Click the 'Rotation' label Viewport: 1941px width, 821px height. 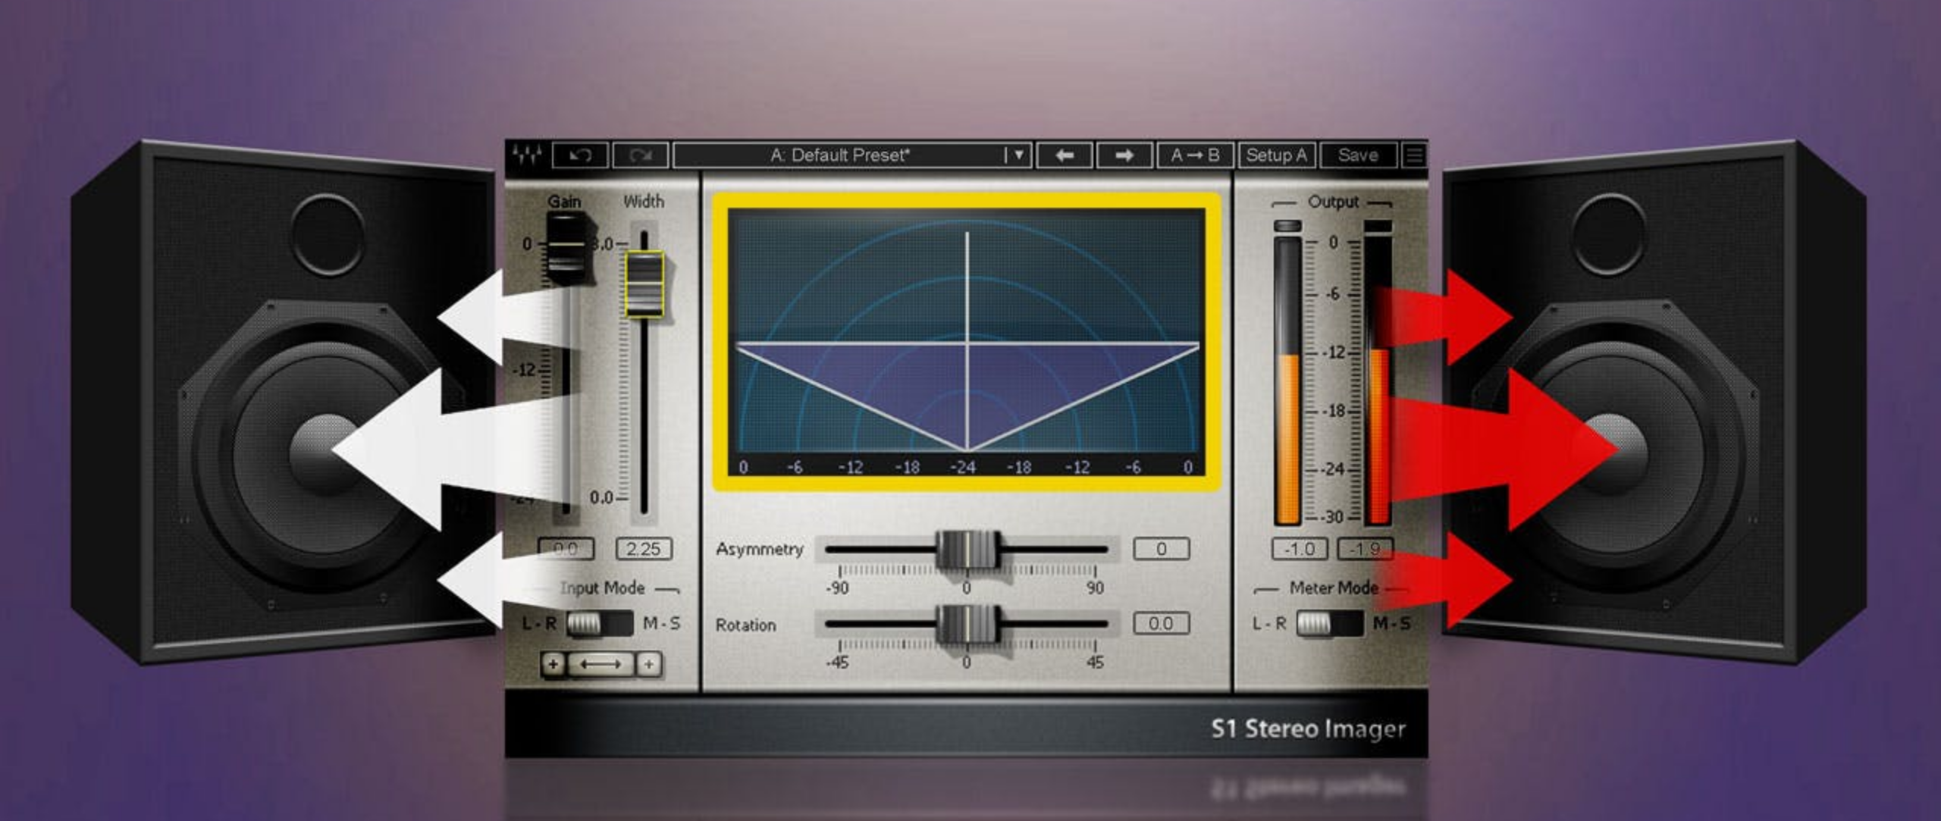[746, 625]
